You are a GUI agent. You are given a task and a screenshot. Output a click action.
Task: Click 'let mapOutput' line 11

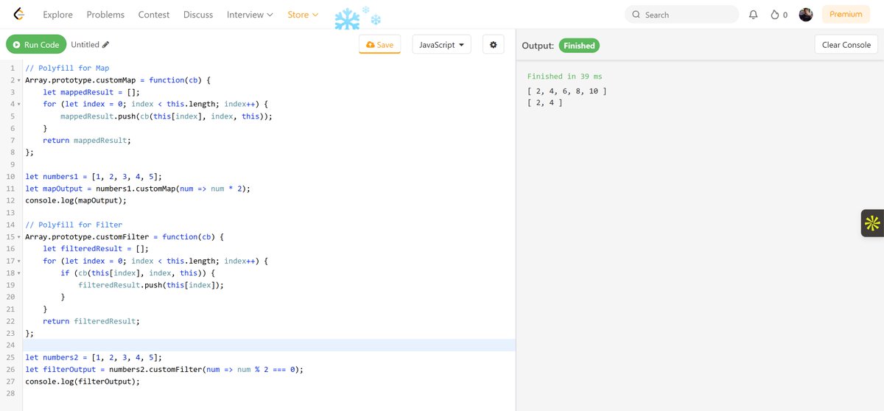138,189
